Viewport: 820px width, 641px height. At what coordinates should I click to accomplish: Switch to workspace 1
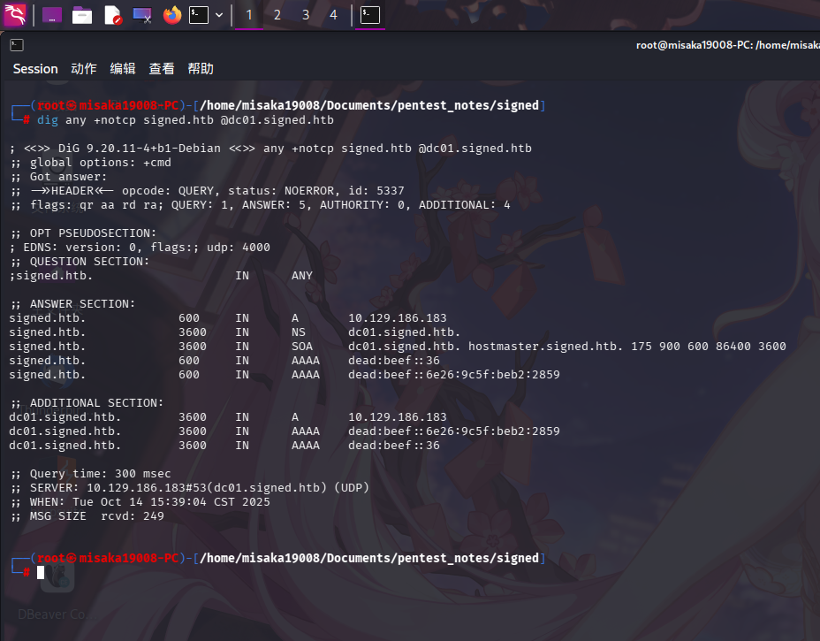pos(249,15)
